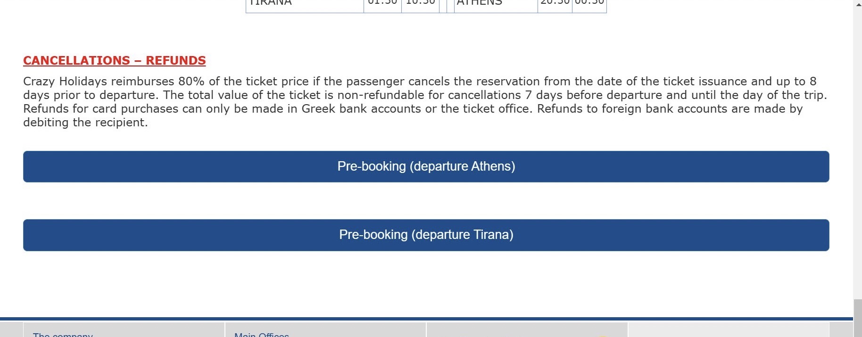Click the word non-refundable in the paragraph

381,95
